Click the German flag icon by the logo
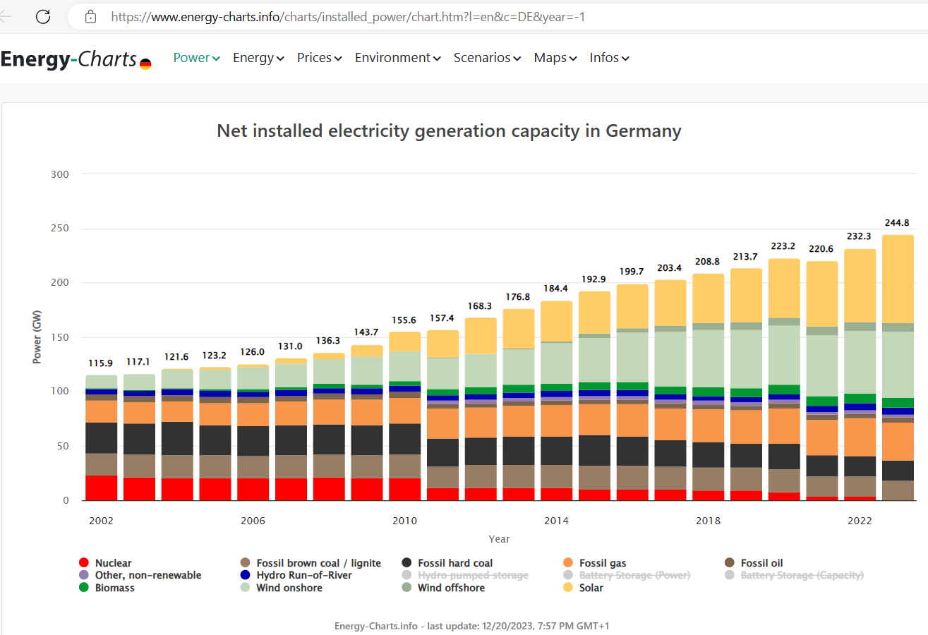The width and height of the screenshot is (928, 635). pyautogui.click(x=145, y=64)
